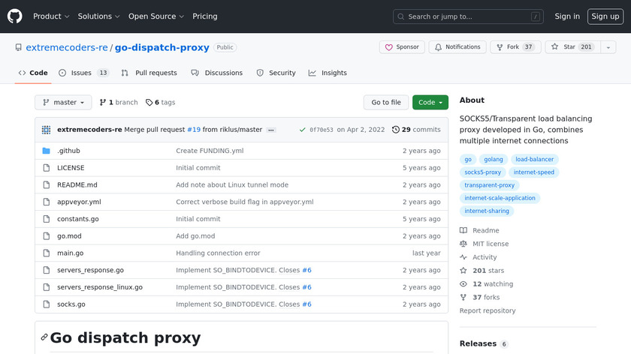Click the anchor link icon beside Go dispatch proxy heading
Image resolution: width=631 pixels, height=354 pixels.
pos(44,337)
